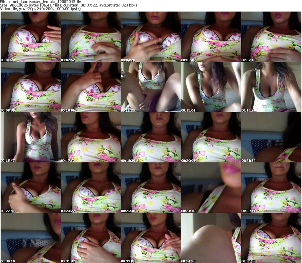
Task: Select the thumbnail stamped 00:28:41
Action: click(x=271, y=188)
